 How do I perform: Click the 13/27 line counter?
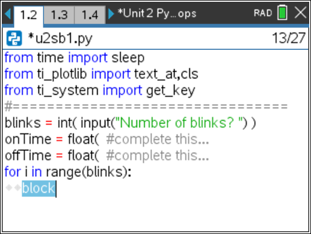289,38
